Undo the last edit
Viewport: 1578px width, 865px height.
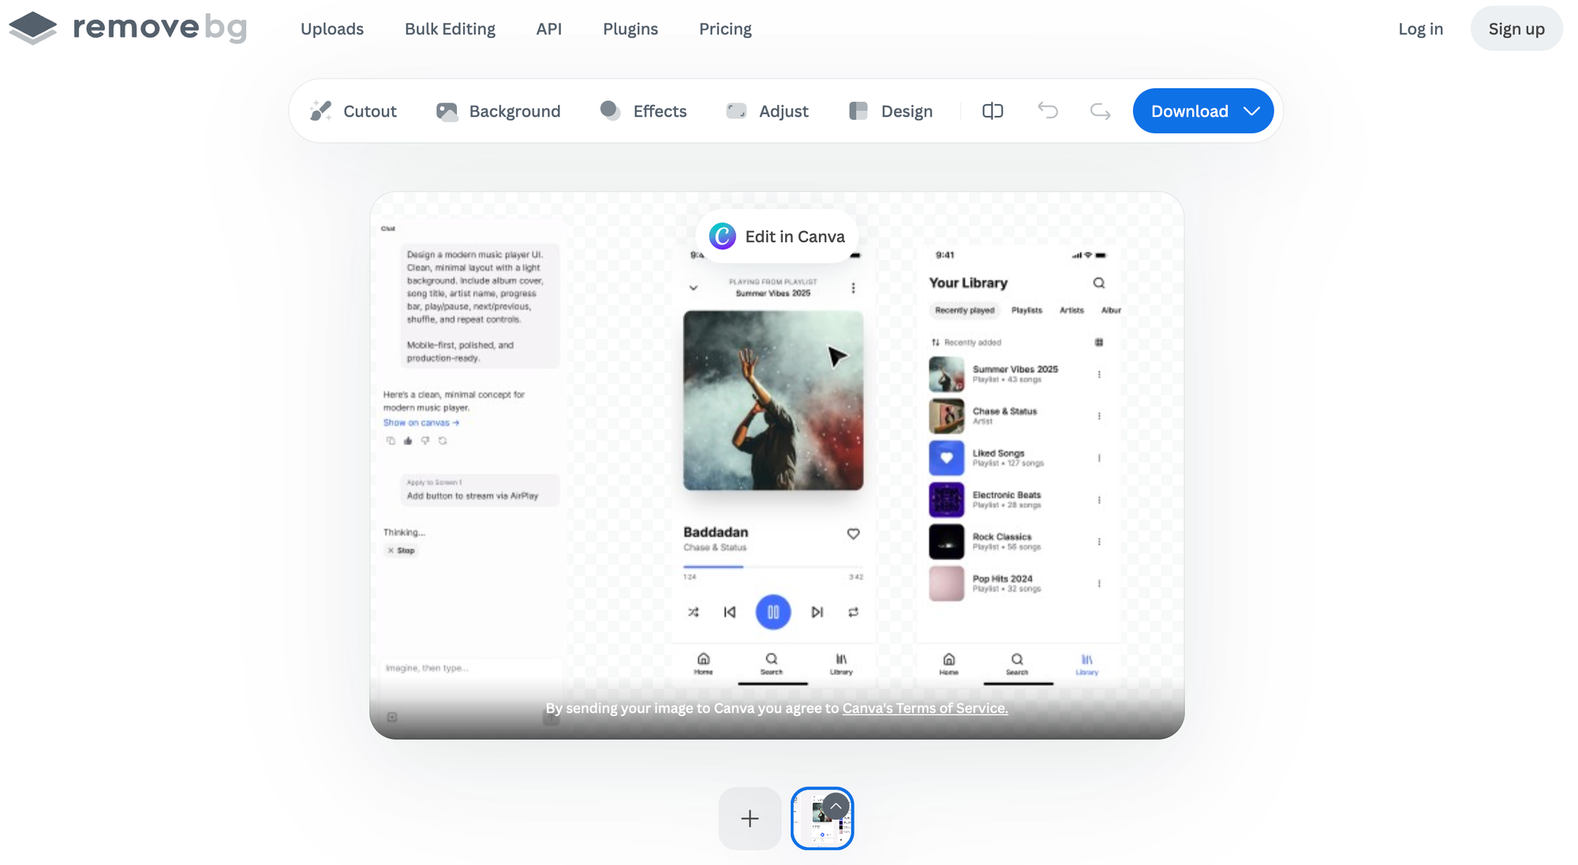(1048, 111)
